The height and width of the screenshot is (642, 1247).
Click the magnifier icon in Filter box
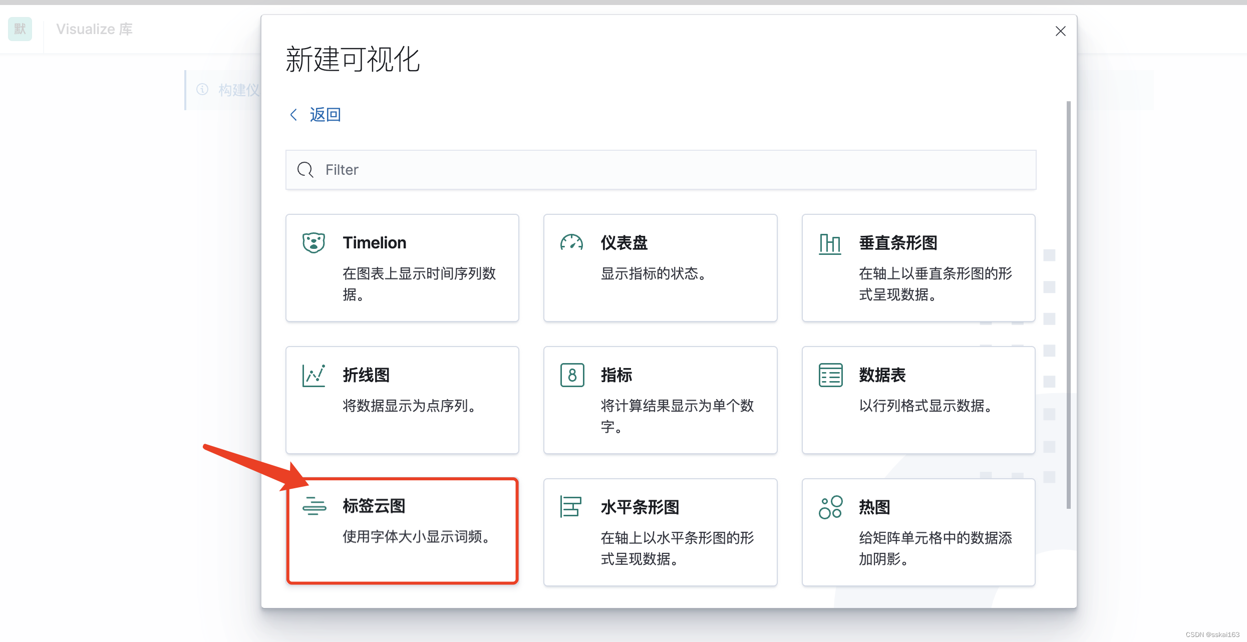pos(305,170)
